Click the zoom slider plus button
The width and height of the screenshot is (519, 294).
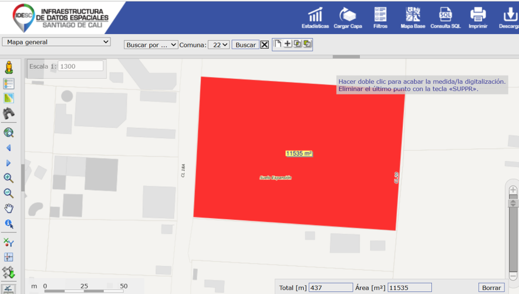coord(513,191)
